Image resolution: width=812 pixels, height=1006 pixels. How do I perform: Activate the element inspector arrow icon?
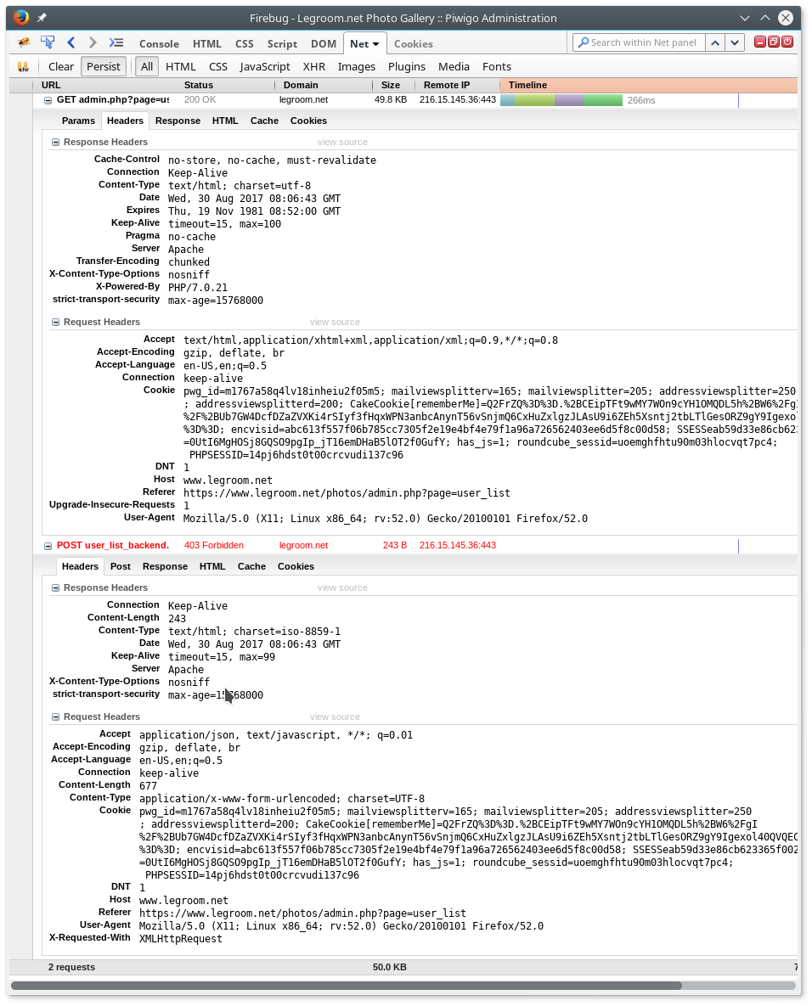48,43
